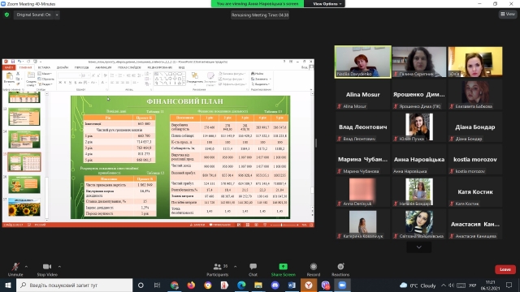The width and height of the screenshot is (520, 292).
Task: Click the volume icon in system tray
Action: pyautogui.click(x=451, y=285)
